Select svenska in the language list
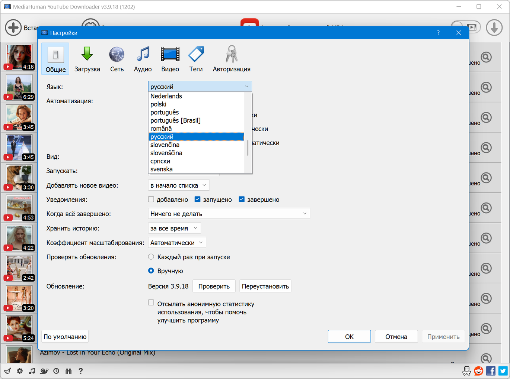Viewport: 510px width, 379px height. [x=162, y=169]
